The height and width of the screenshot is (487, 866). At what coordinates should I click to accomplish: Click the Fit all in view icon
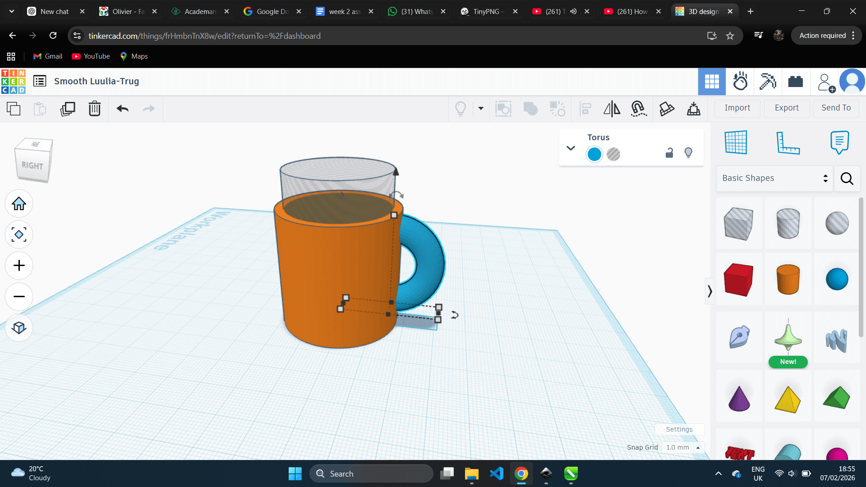pyautogui.click(x=19, y=234)
